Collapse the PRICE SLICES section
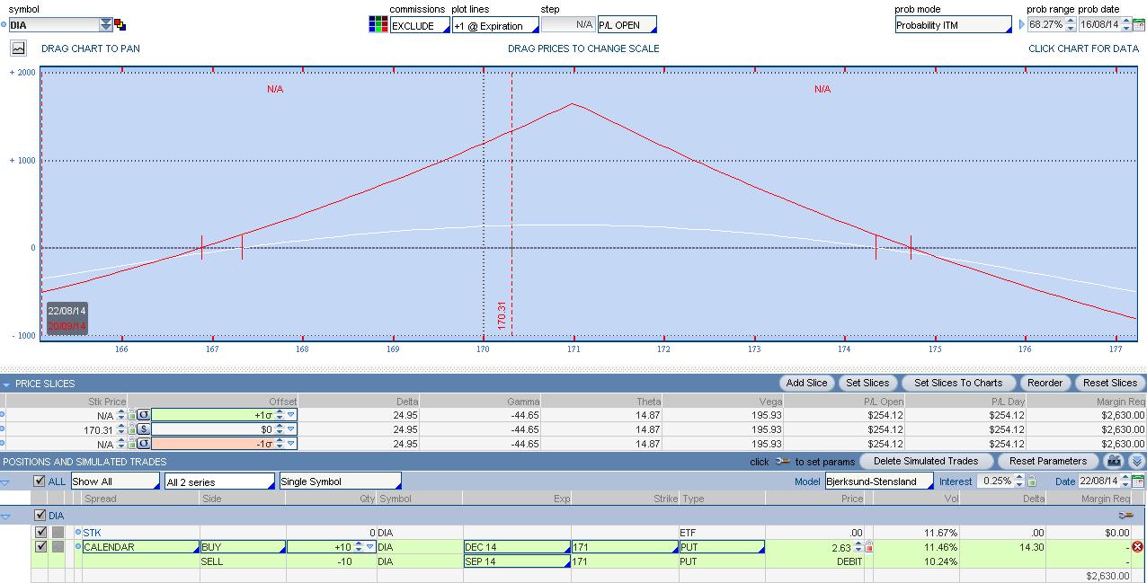The width and height of the screenshot is (1147, 583). tap(7, 384)
